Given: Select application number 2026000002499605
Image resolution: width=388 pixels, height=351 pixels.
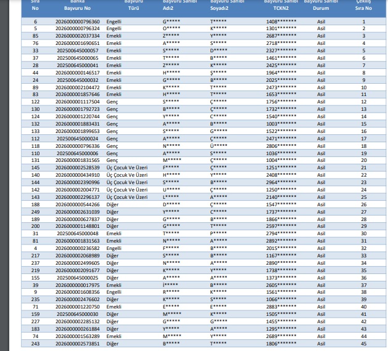Looking at the screenshot, I should coord(77,262).
